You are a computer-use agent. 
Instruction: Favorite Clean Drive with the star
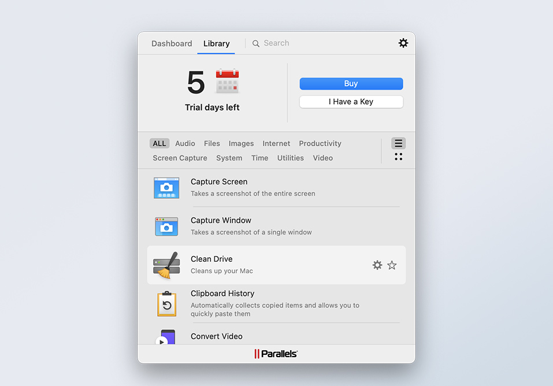click(392, 265)
